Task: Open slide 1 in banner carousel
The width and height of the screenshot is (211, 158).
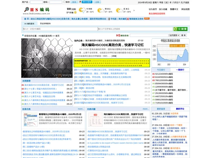Action: tap(56, 76)
